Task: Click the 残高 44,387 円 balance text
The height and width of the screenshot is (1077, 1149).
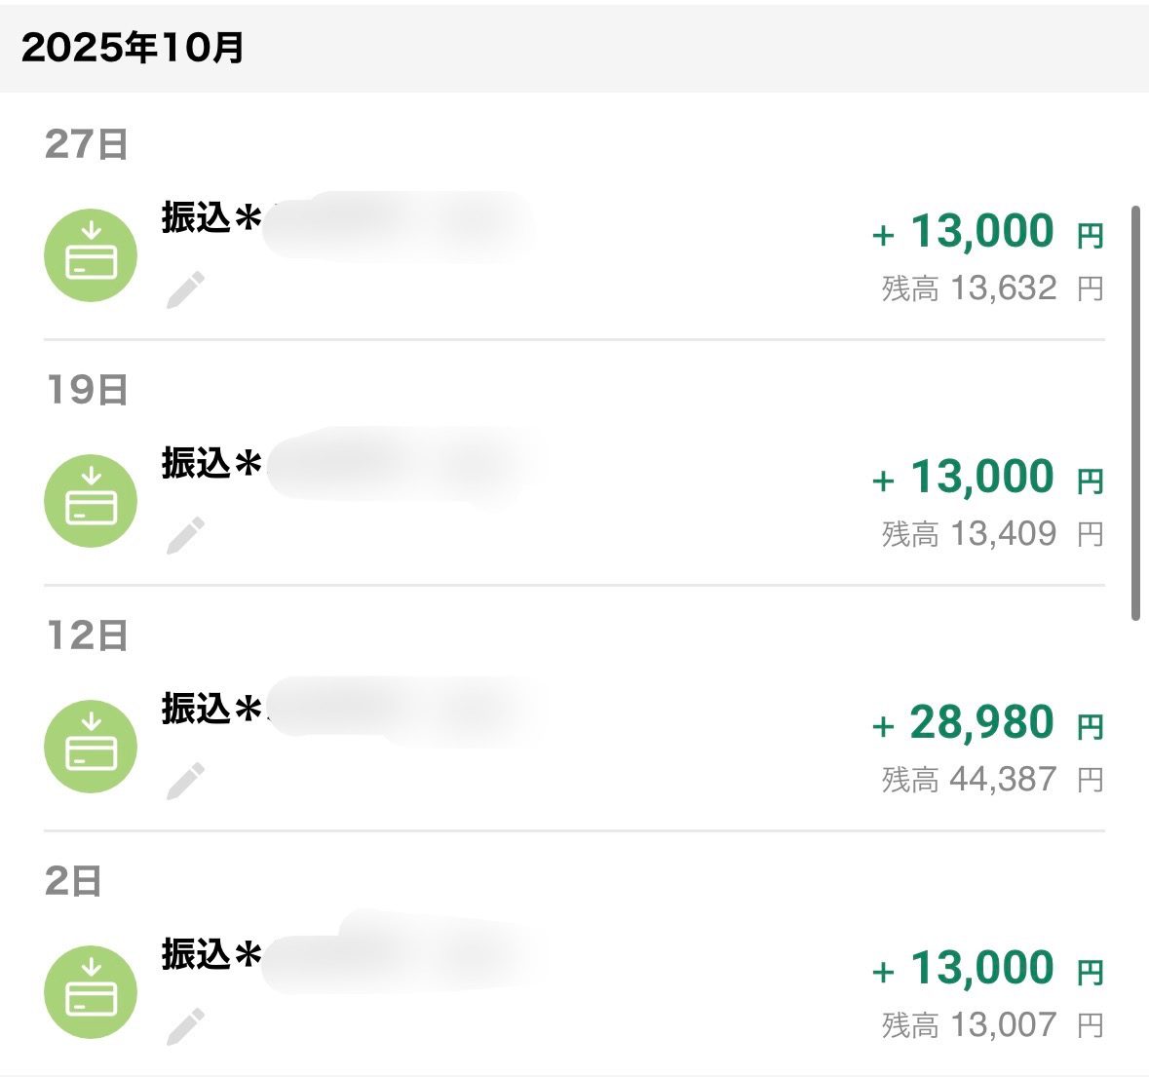Action: [992, 780]
